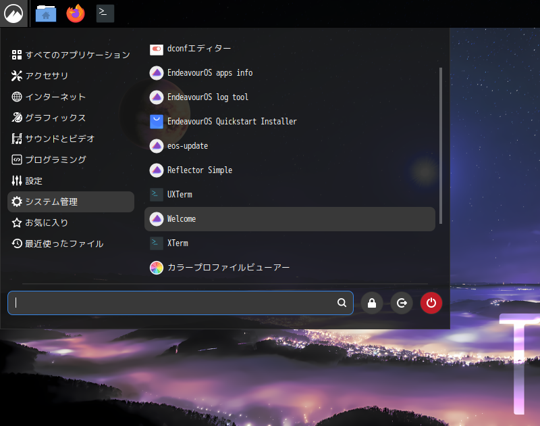
Task: Launch Reflector Simple entry
Action: pos(290,170)
